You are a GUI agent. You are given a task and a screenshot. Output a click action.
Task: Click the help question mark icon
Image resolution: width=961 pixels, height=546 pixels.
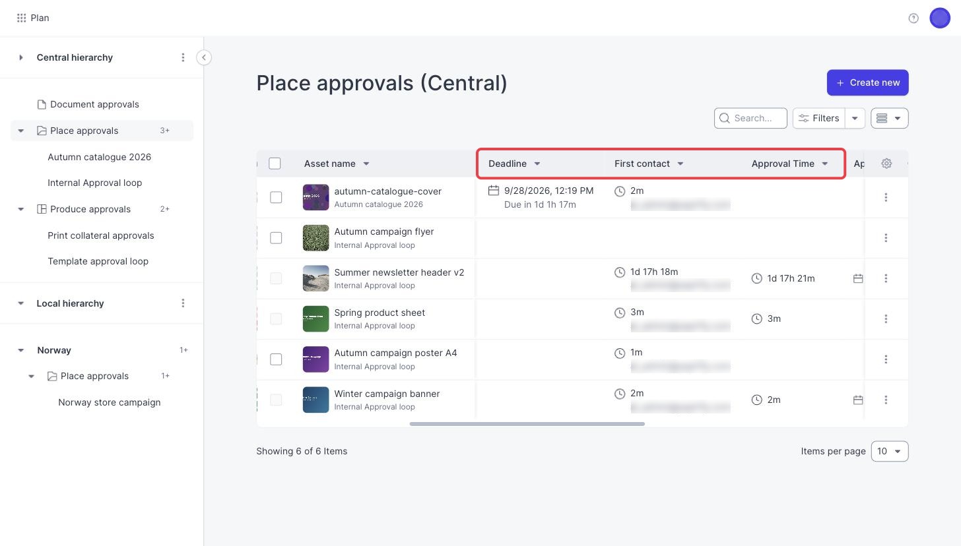point(913,18)
